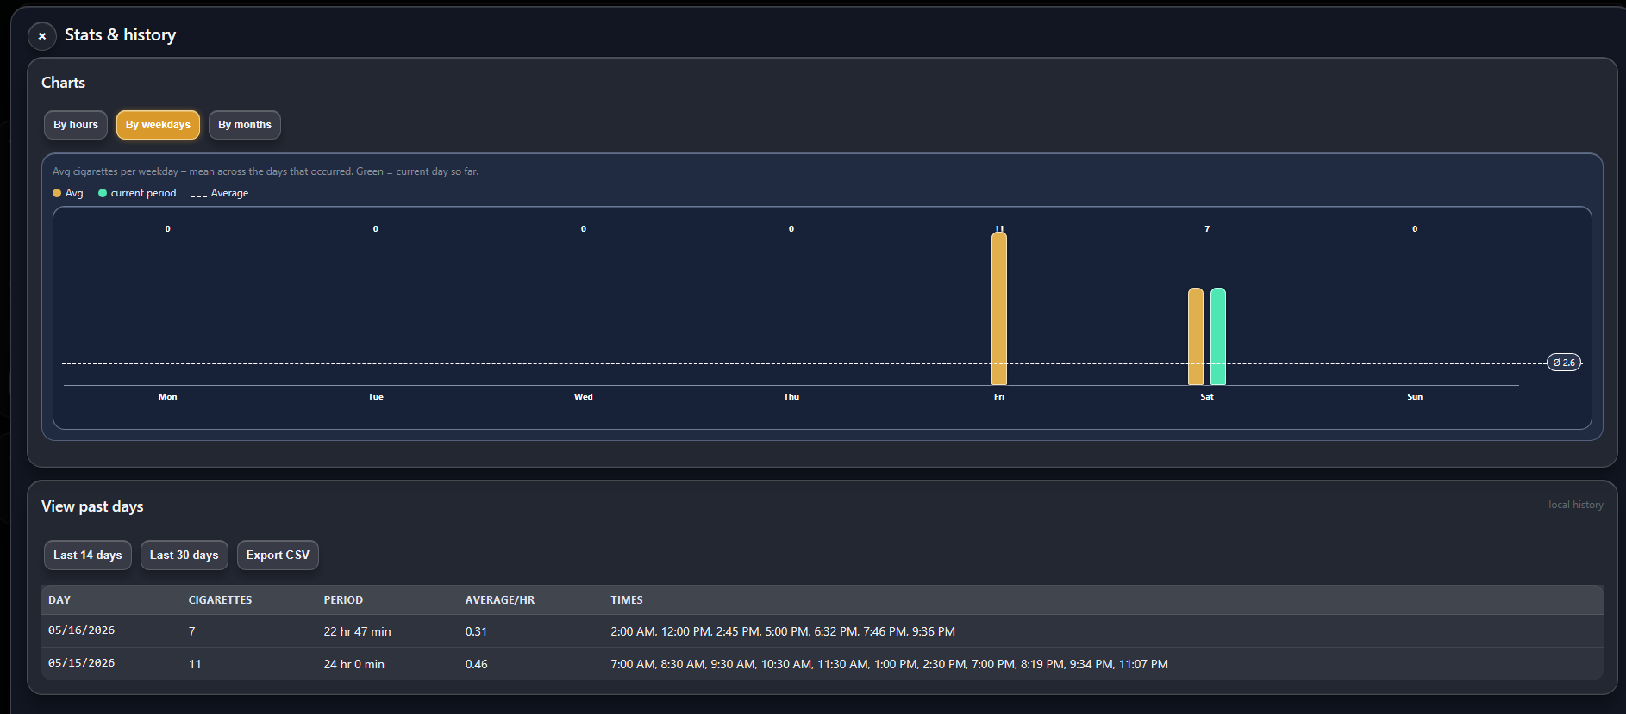The width and height of the screenshot is (1626, 714).
Task: Export history as CSV
Action: pos(278,556)
